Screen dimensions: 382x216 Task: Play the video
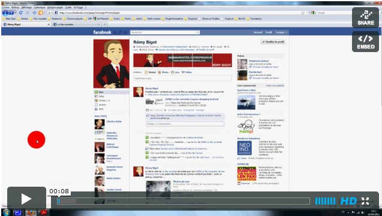pos(26,199)
